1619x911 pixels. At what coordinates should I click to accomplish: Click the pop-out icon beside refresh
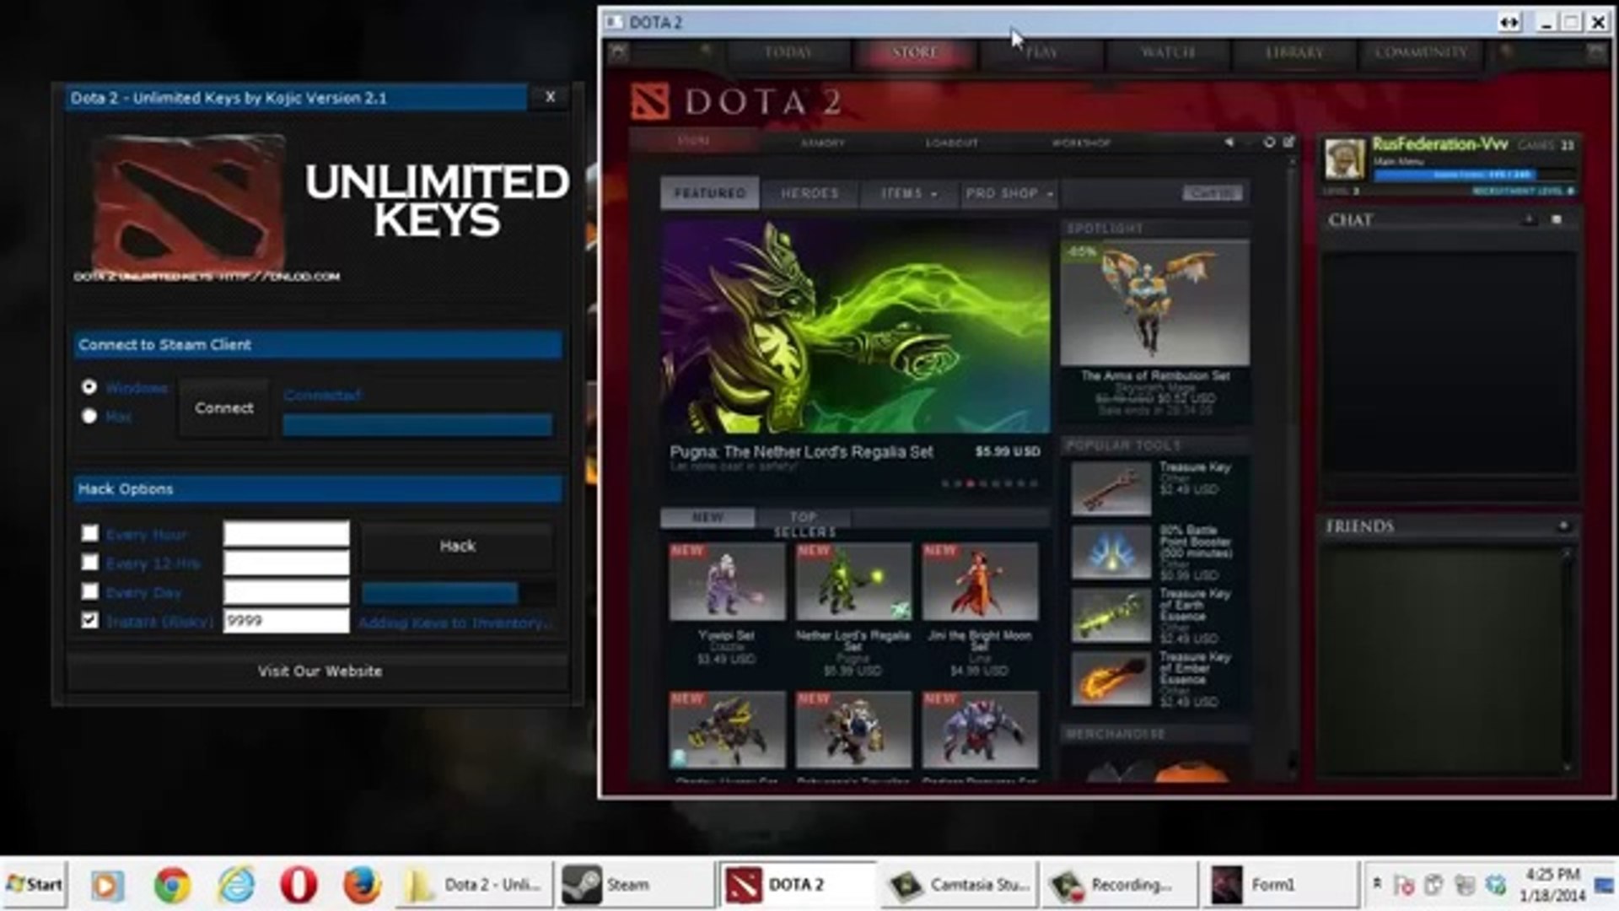click(1288, 143)
